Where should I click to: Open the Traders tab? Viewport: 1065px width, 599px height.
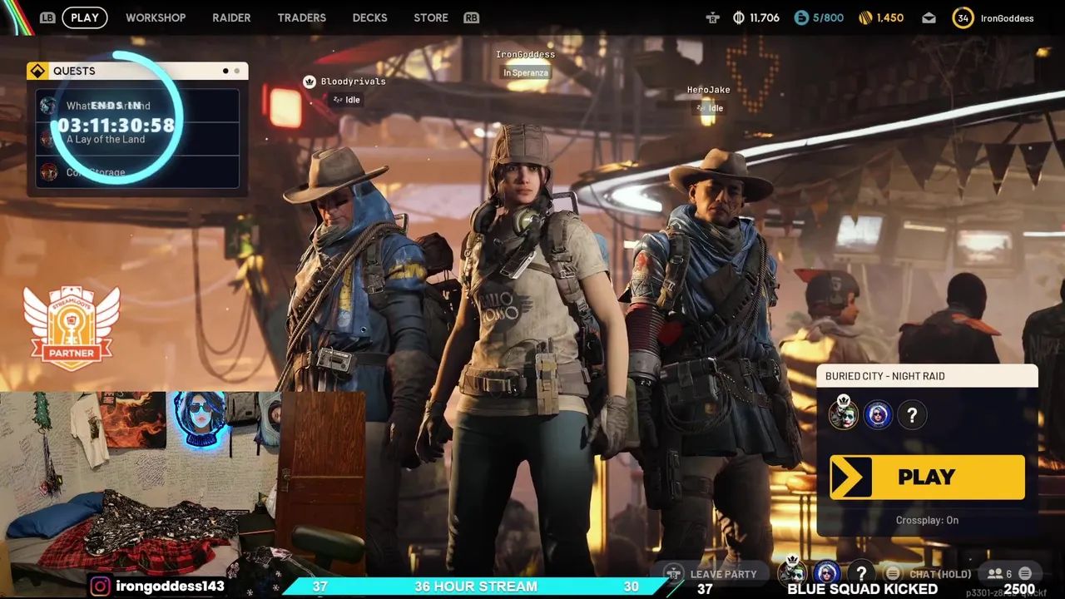pos(301,17)
